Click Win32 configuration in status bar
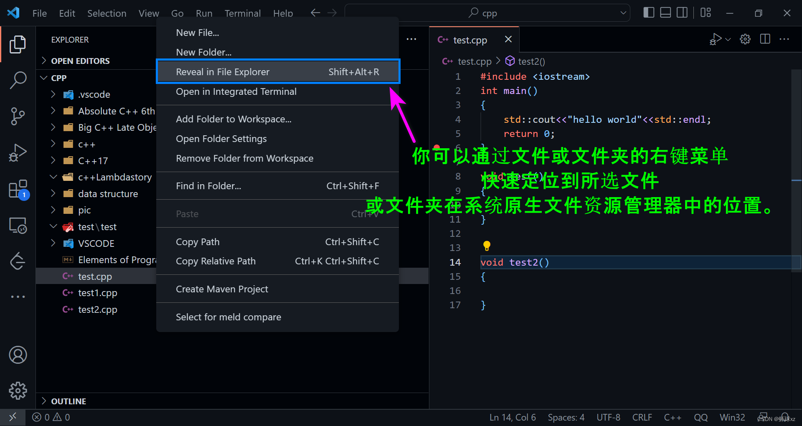 coord(732,417)
